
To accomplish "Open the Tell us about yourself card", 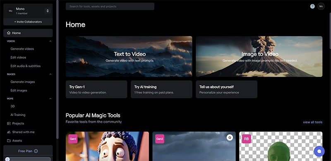I will click(226, 89).
